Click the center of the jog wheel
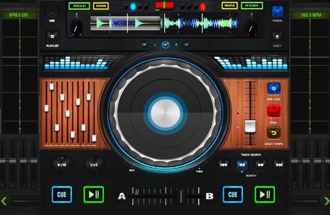The width and height of the screenshot is (330, 215). point(165,113)
